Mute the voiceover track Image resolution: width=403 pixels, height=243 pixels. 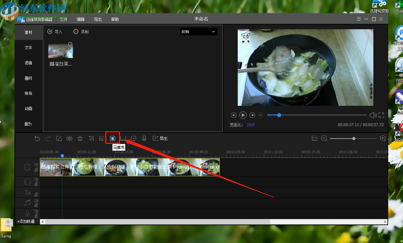tap(36, 211)
